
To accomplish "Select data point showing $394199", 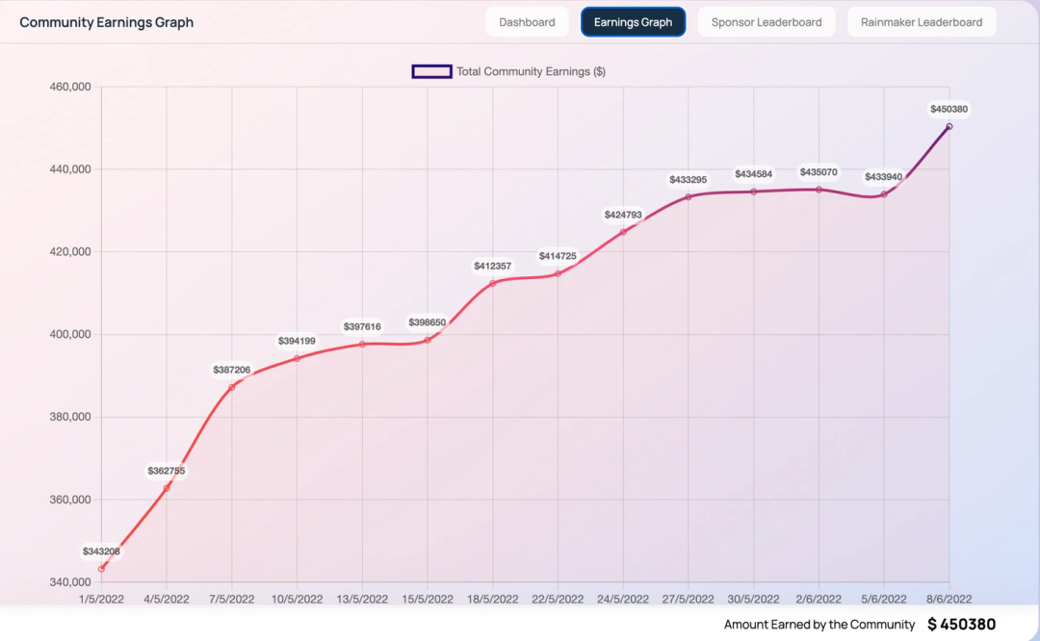I will tap(297, 358).
